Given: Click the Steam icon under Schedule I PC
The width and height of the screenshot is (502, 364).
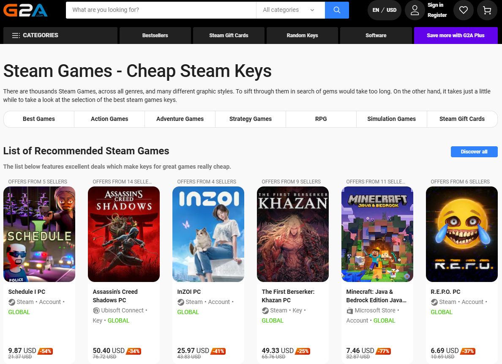Looking at the screenshot, I should pyautogui.click(x=12, y=302).
